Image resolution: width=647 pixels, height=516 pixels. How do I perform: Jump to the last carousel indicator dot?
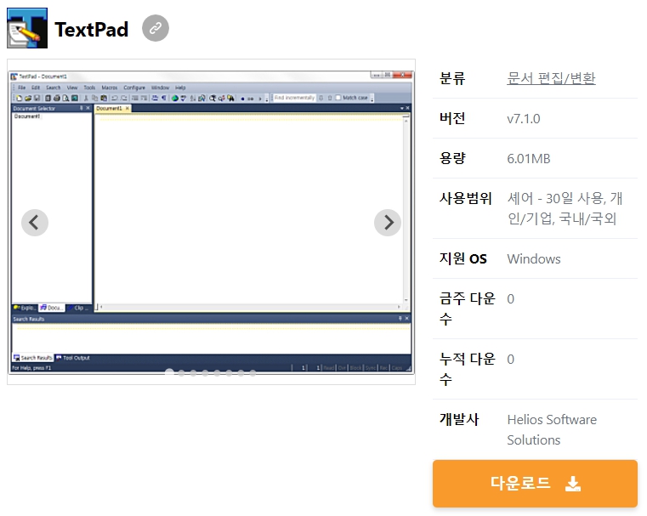pos(253,373)
